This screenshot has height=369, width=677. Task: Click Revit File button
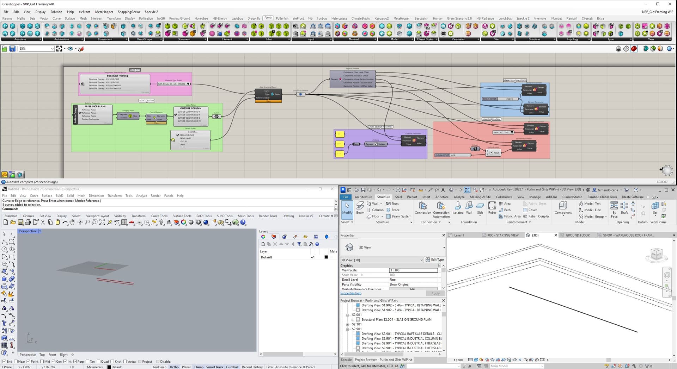pyautogui.click(x=346, y=197)
